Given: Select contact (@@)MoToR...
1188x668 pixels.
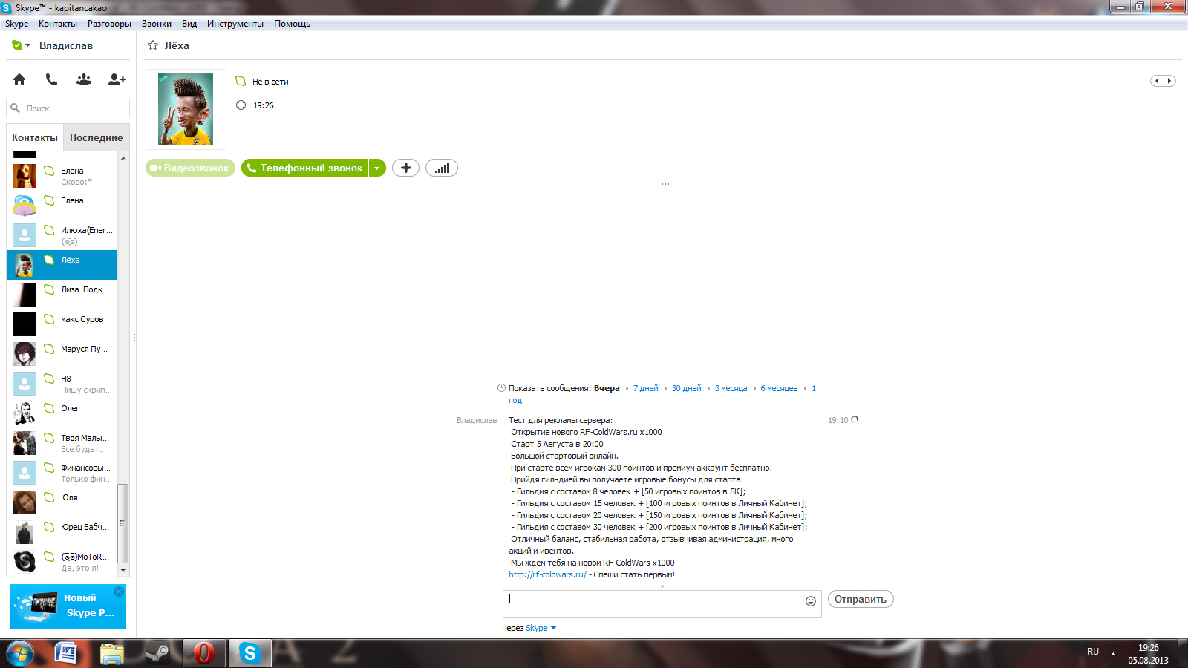Looking at the screenshot, I should tap(62, 562).
